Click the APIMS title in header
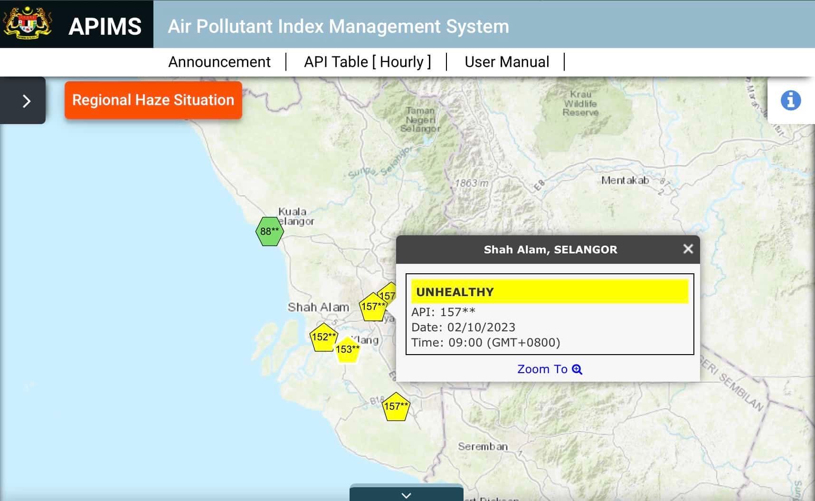This screenshot has height=501, width=815. pos(105,26)
